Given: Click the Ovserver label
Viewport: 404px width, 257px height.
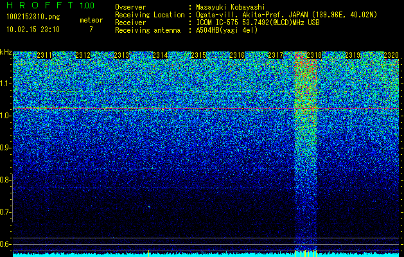Looking at the screenshot, I should (130, 7).
